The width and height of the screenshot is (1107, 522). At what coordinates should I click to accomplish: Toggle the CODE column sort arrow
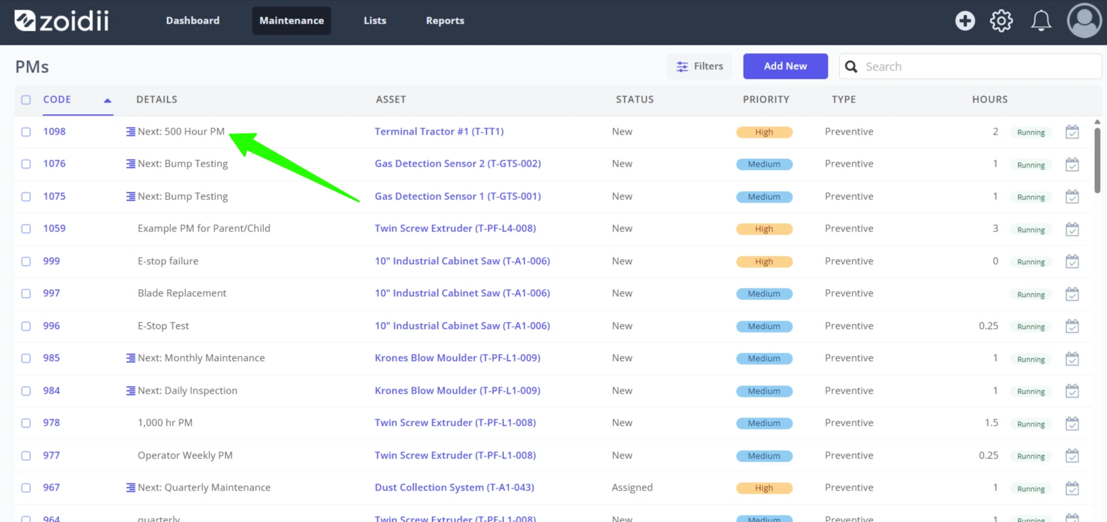click(x=107, y=101)
